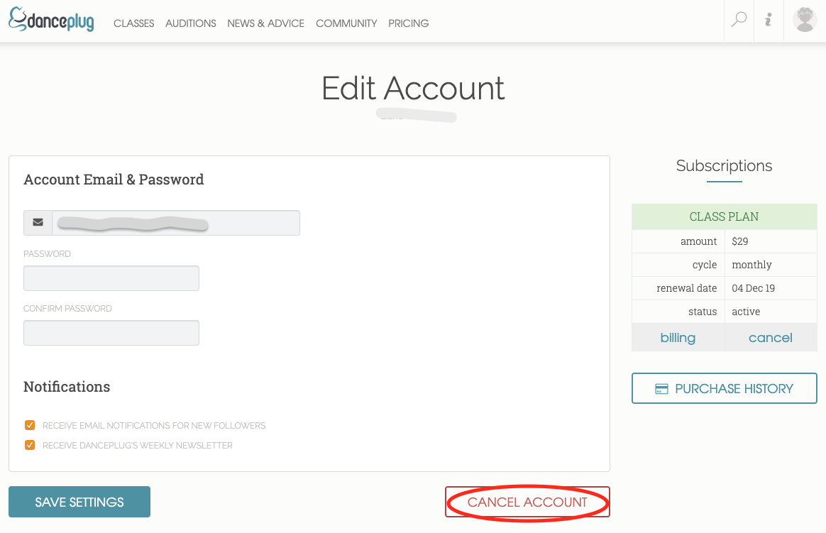Image resolution: width=826 pixels, height=533 pixels.
Task: Click the credit card icon in Purchase History
Action: tap(661, 389)
